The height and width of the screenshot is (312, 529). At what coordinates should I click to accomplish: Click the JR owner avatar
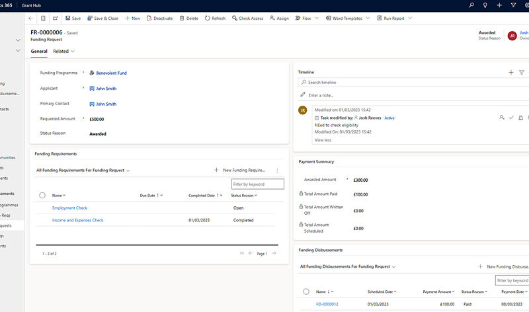pos(512,36)
